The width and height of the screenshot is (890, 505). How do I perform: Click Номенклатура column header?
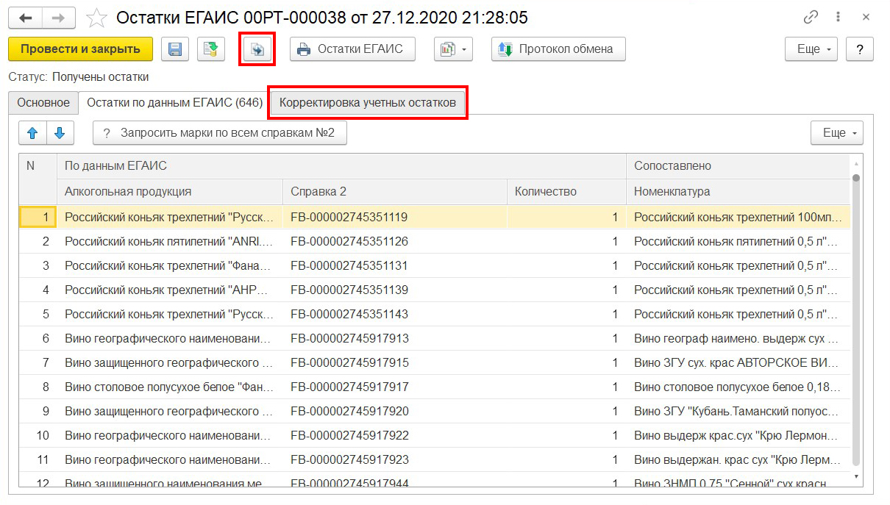coord(738,191)
